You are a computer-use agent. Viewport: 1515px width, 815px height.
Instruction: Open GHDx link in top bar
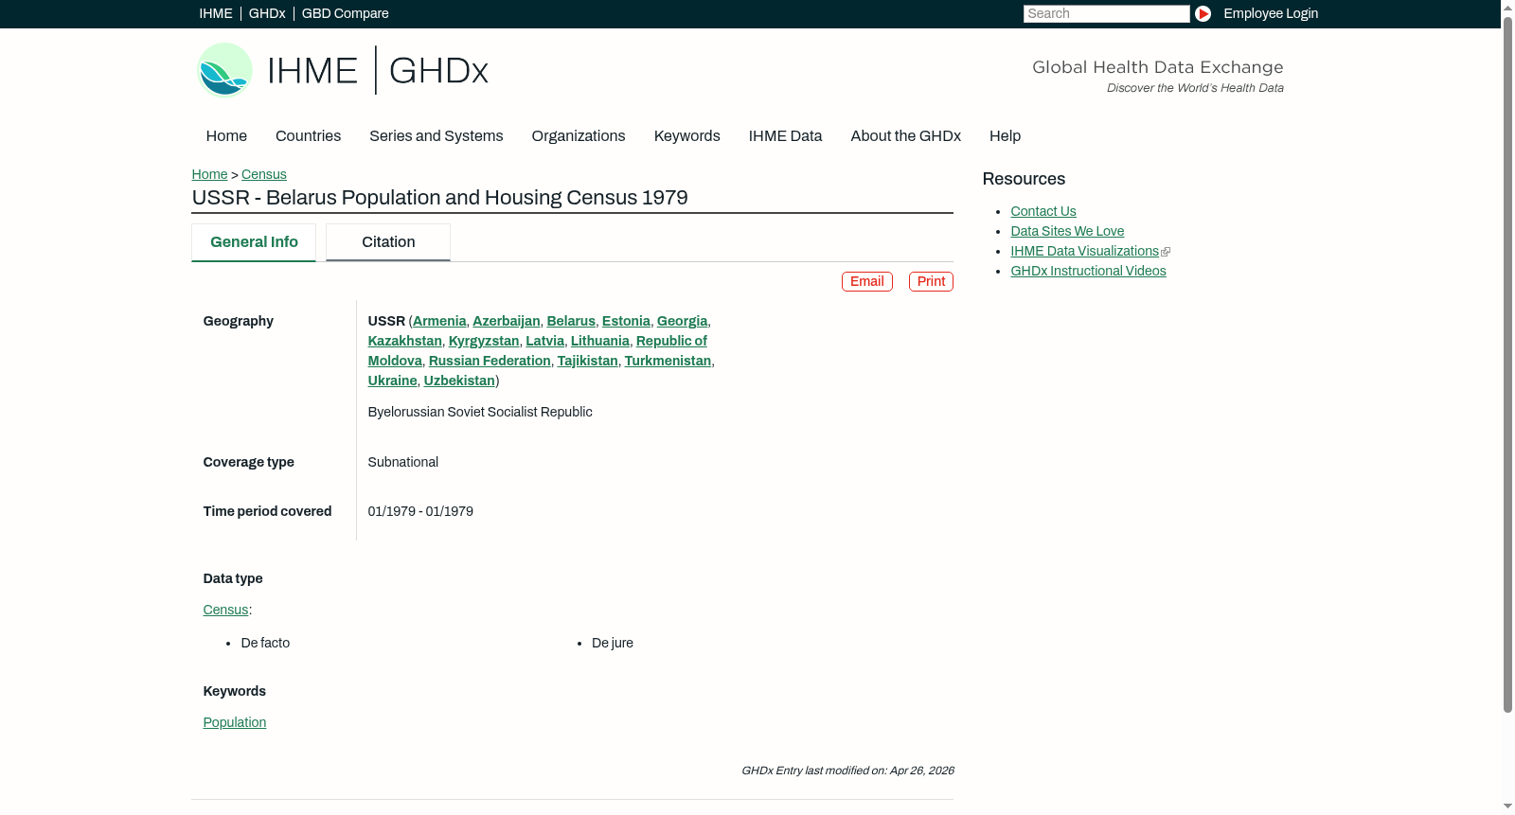point(267,13)
